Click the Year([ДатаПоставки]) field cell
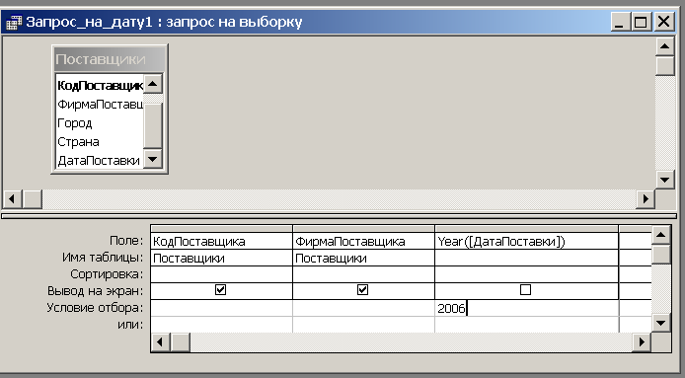 pyautogui.click(x=526, y=241)
